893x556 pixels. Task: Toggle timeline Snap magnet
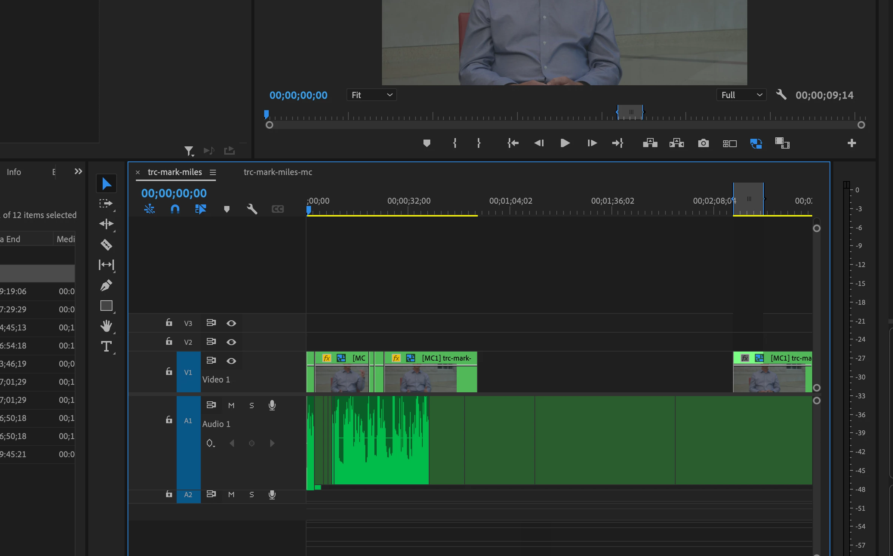point(175,209)
